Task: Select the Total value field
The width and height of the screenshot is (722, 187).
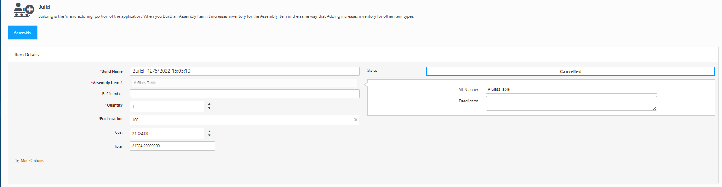Action: (172, 146)
